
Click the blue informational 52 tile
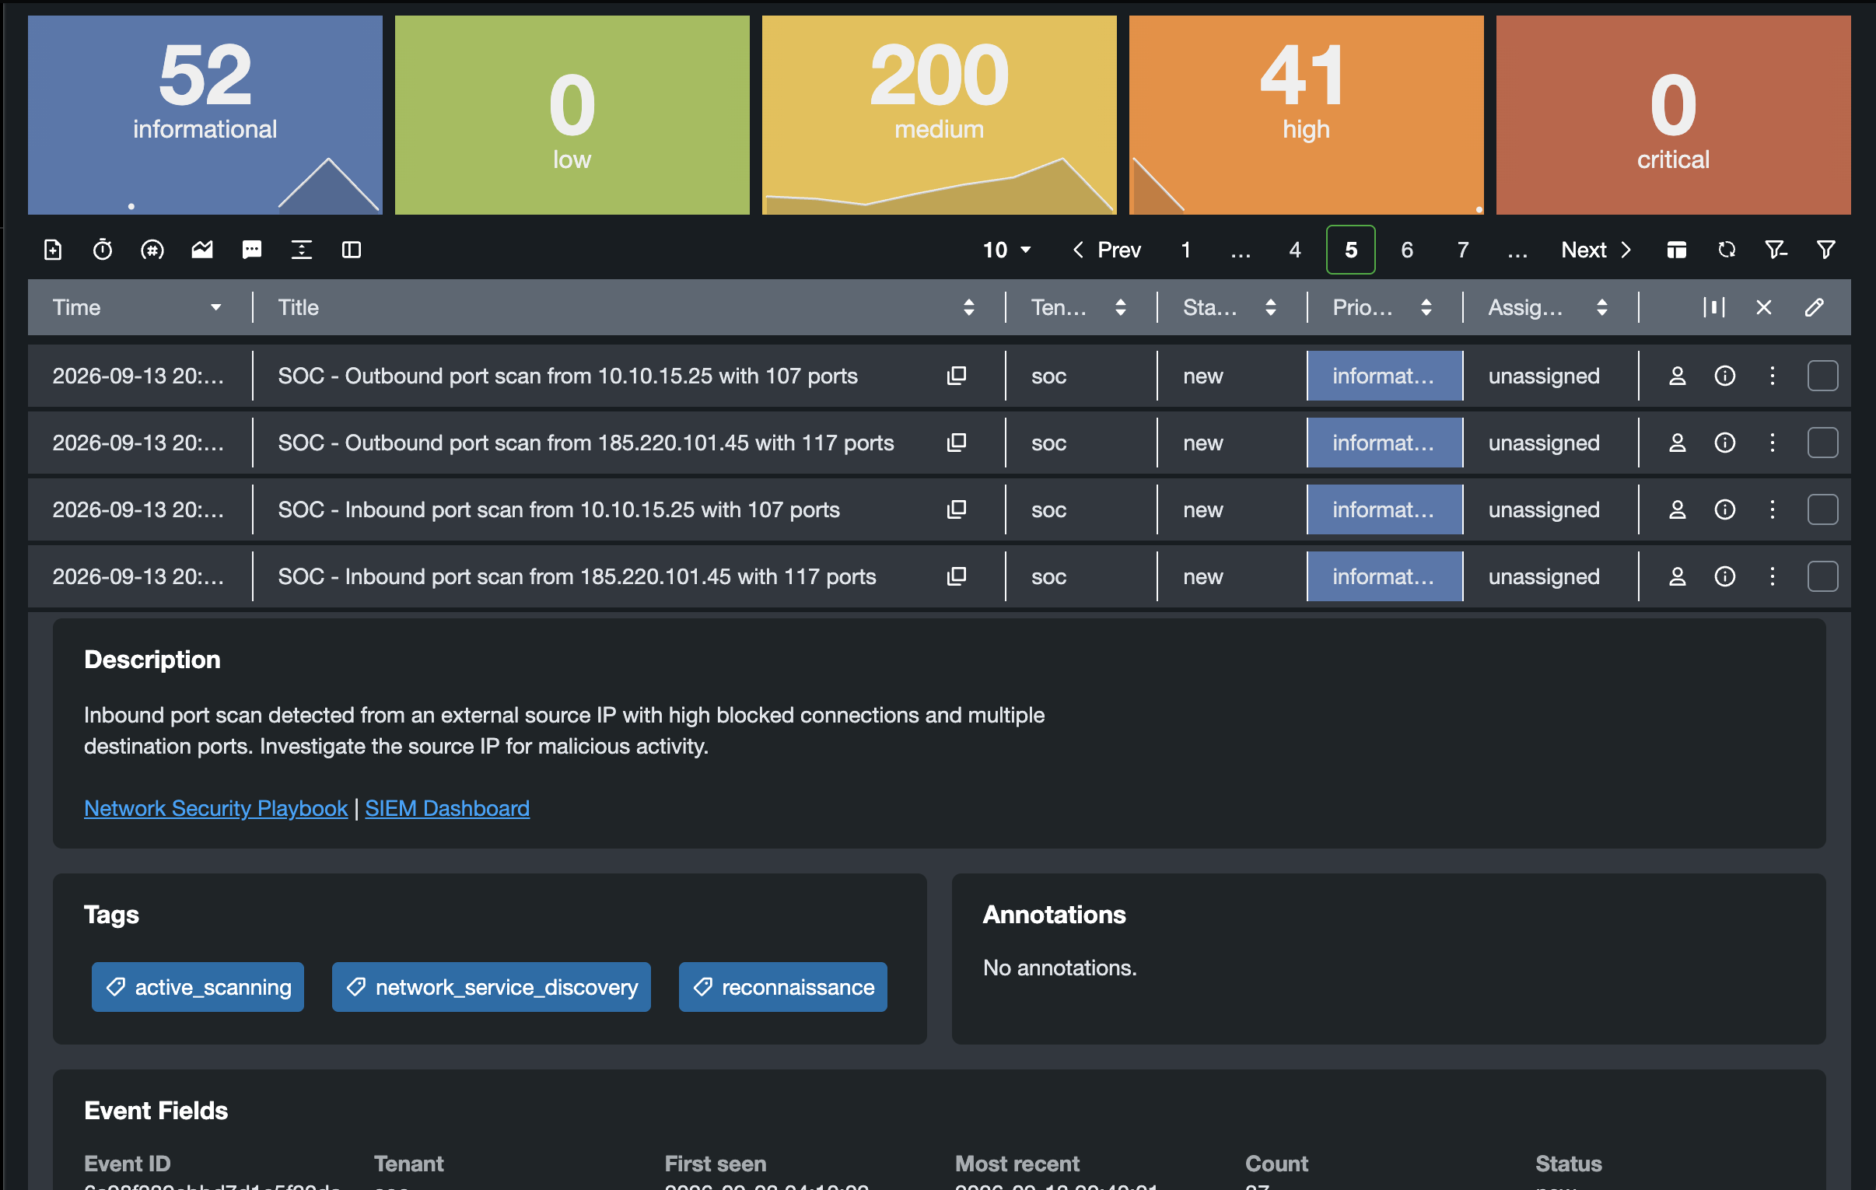(205, 115)
